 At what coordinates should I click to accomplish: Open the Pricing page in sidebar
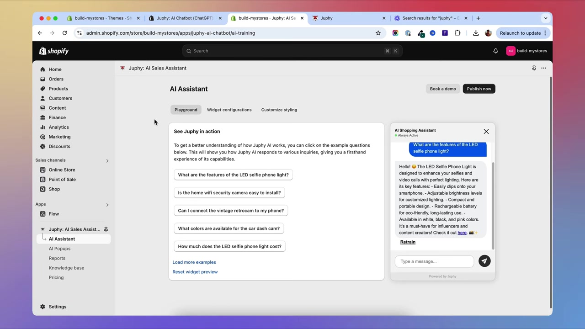pos(56,277)
